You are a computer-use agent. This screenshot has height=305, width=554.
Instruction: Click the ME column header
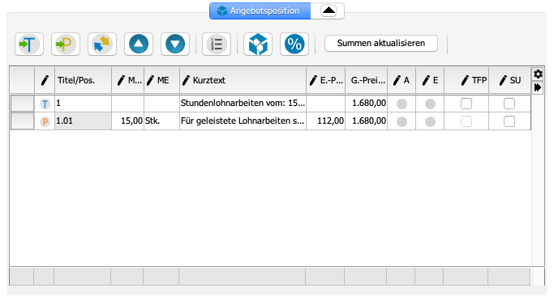(x=161, y=80)
